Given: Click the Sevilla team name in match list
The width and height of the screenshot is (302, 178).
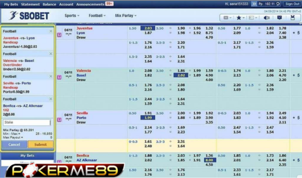Looking at the screenshot, I should pyautogui.click(x=82, y=113).
